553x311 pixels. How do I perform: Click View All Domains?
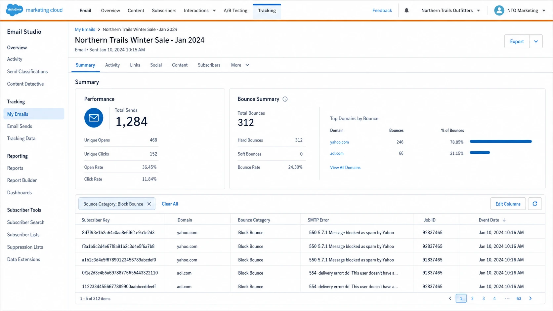pyautogui.click(x=345, y=168)
